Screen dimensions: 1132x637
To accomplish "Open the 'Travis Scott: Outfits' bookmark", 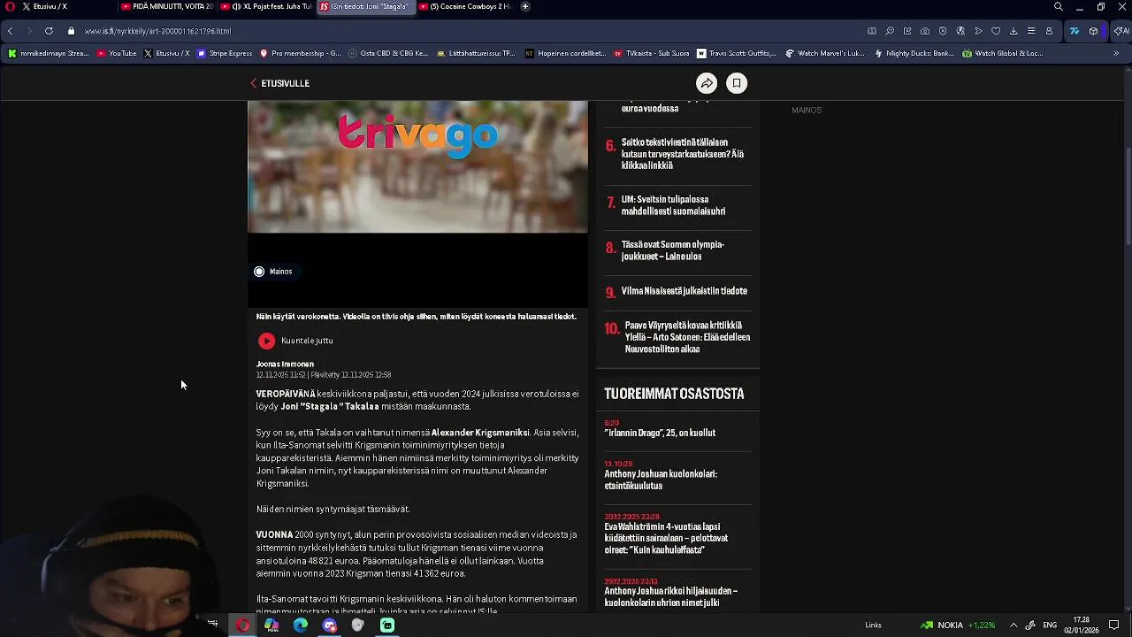I will pyautogui.click(x=737, y=53).
